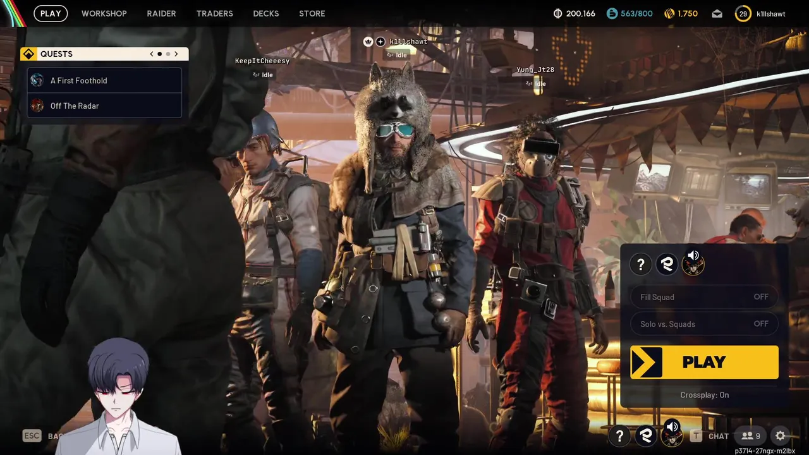809x455 pixels.
Task: Start matchmaking with the yellow PLAY button
Action: tap(704, 362)
